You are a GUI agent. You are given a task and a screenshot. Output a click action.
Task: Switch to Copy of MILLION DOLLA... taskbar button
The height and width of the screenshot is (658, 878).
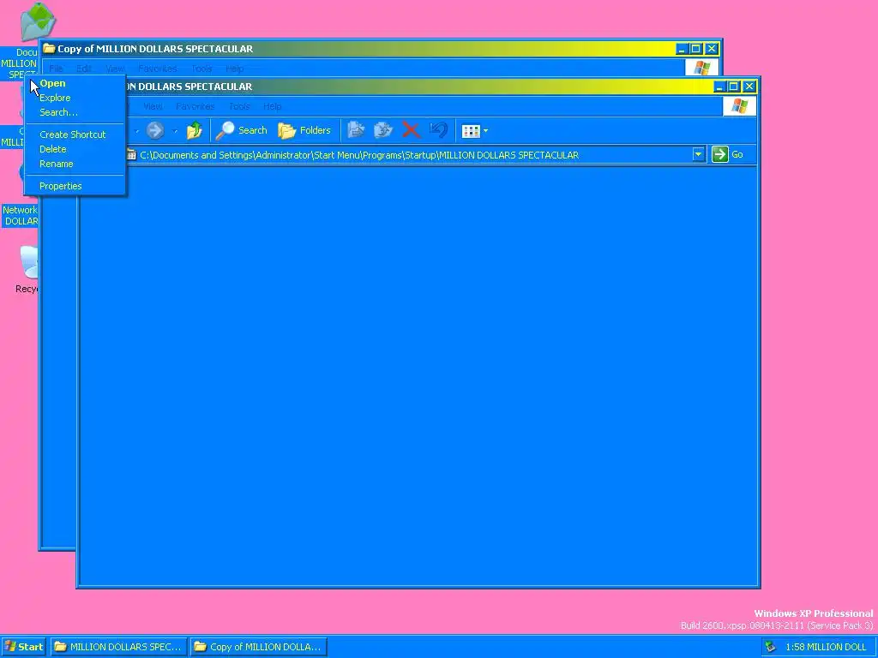click(258, 647)
